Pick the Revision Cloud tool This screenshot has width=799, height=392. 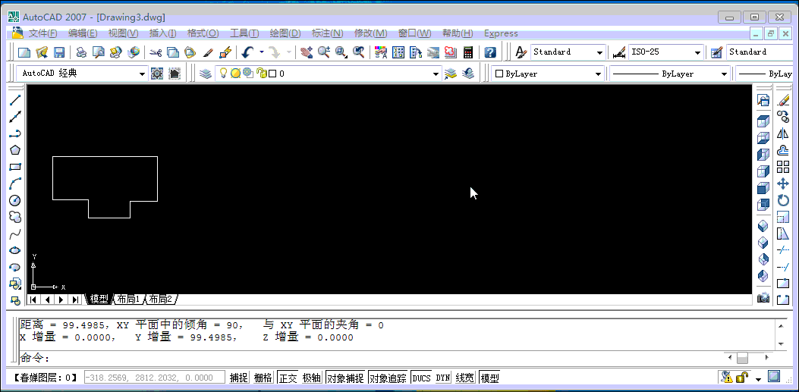(x=14, y=217)
